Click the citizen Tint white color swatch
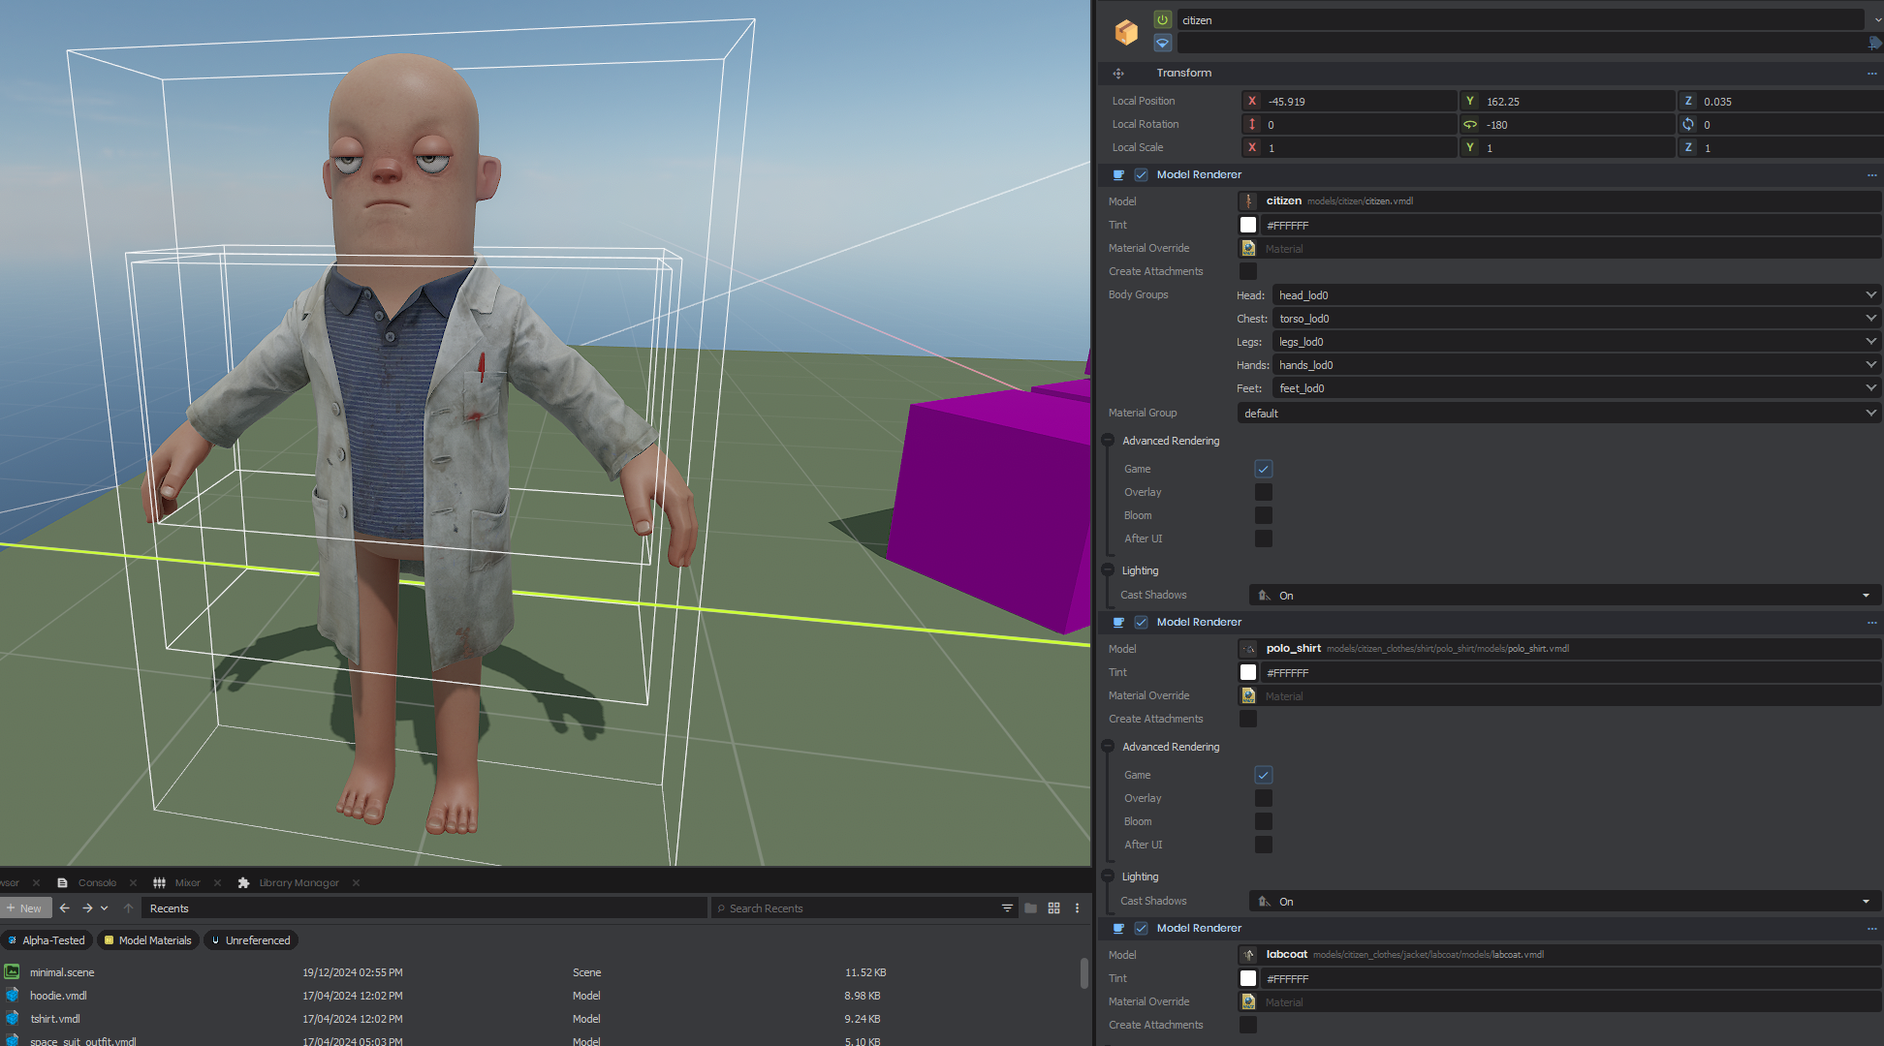The image size is (1884, 1046). [1248, 226]
